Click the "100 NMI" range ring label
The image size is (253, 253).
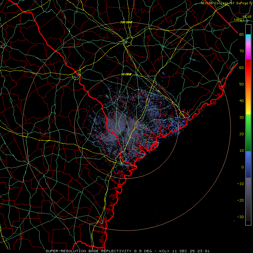(x=126, y=22)
